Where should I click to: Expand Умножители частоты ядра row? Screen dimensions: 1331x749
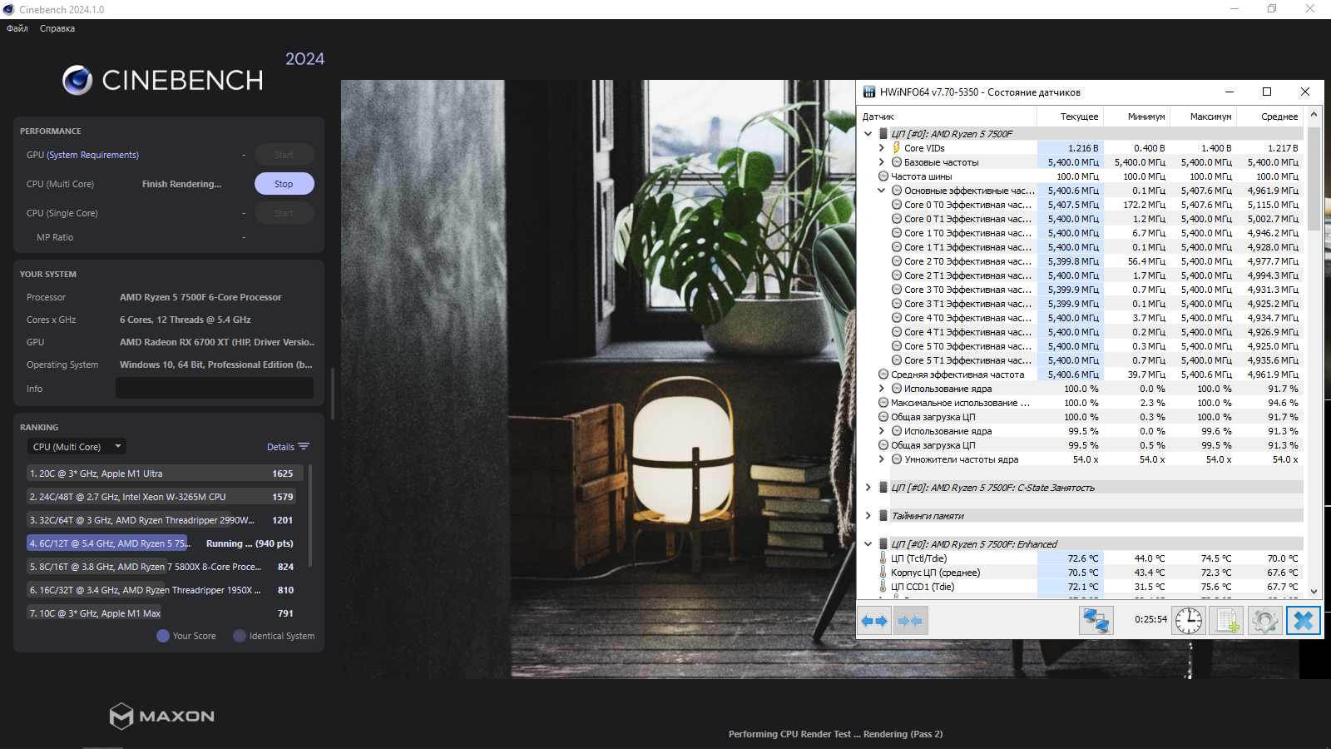point(882,459)
